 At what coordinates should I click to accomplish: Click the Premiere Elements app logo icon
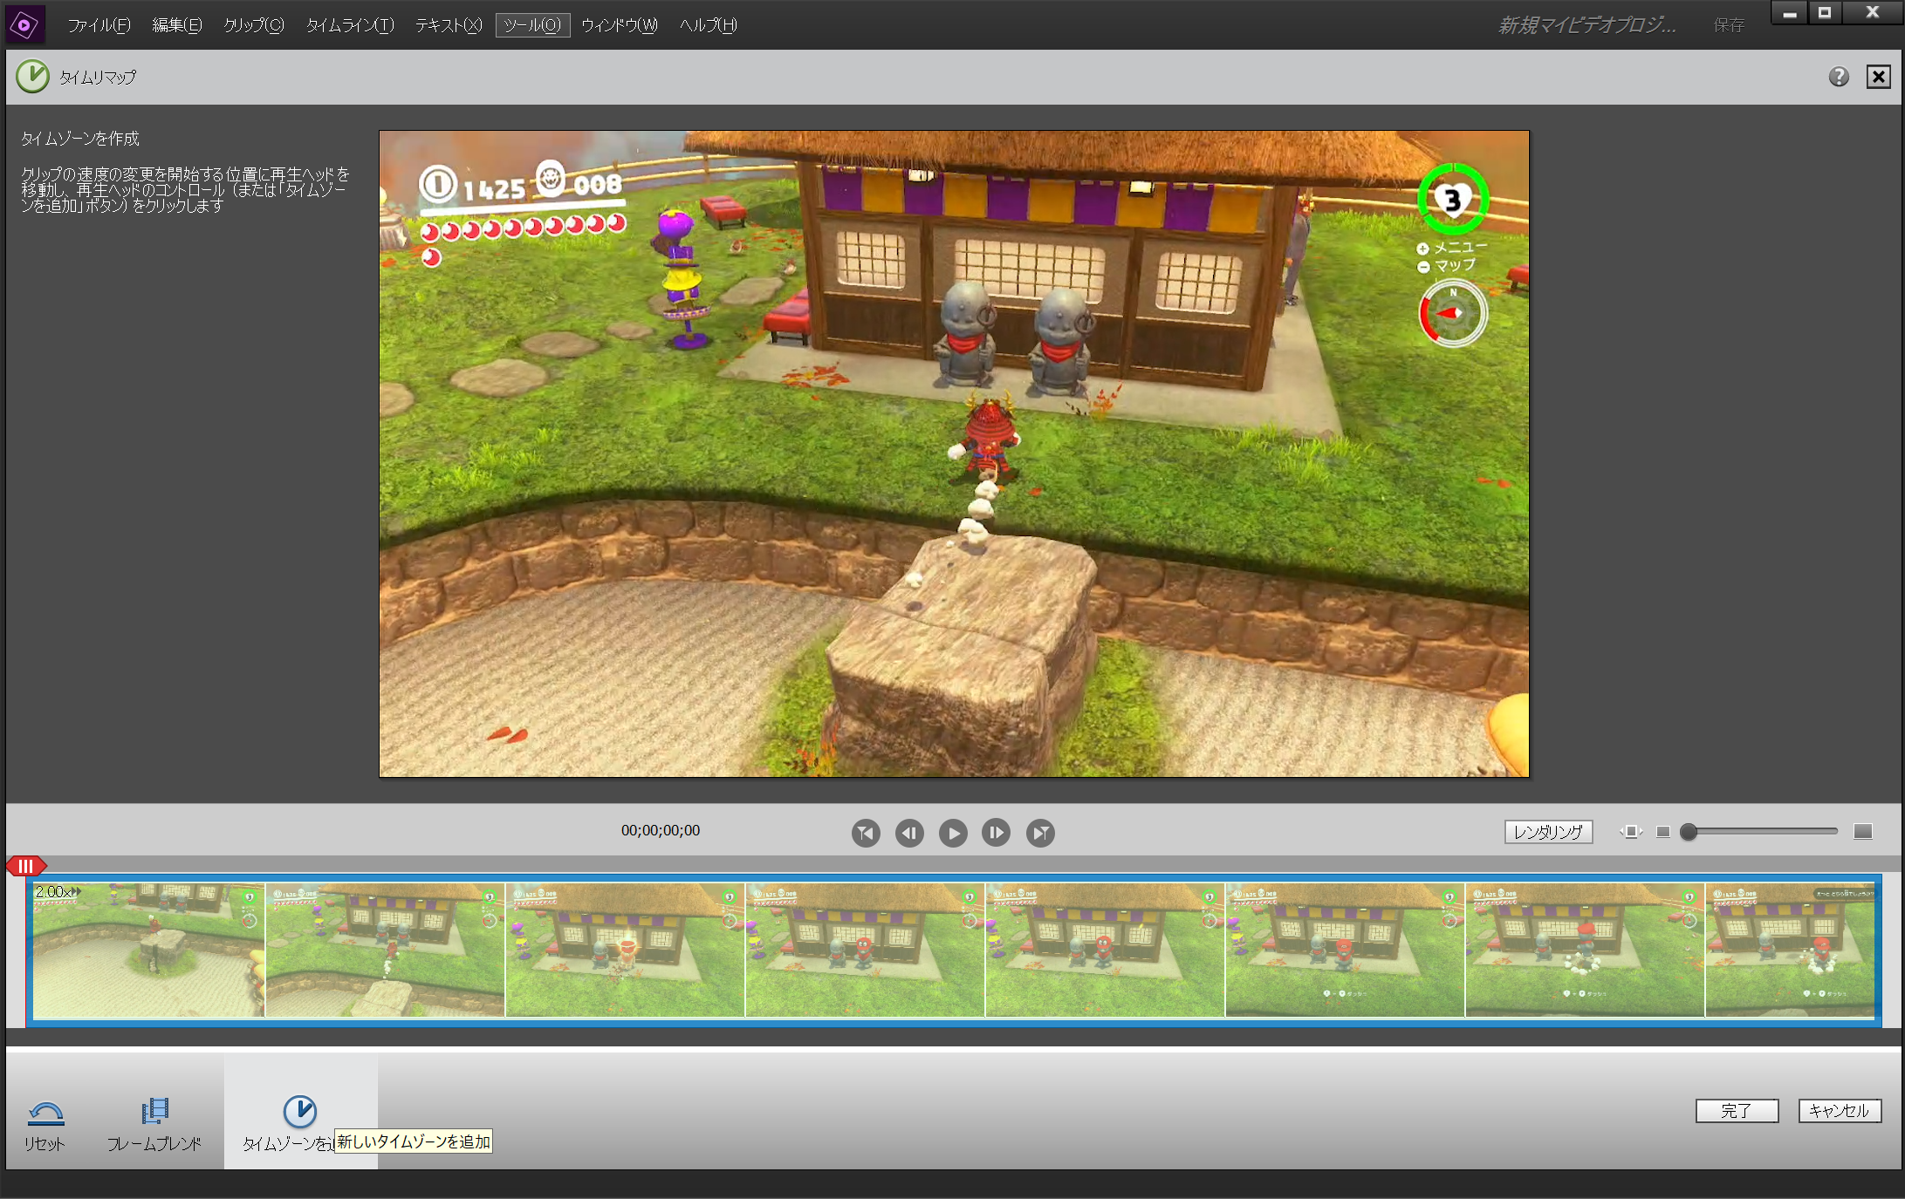click(x=24, y=24)
